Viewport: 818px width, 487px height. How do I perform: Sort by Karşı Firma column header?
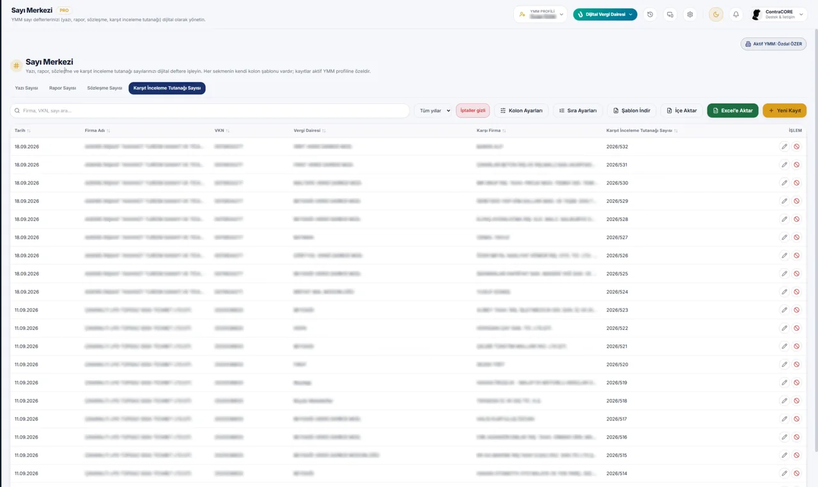pos(491,130)
